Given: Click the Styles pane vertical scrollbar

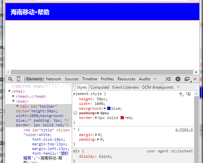Looking at the screenshot, I should point(196,130).
